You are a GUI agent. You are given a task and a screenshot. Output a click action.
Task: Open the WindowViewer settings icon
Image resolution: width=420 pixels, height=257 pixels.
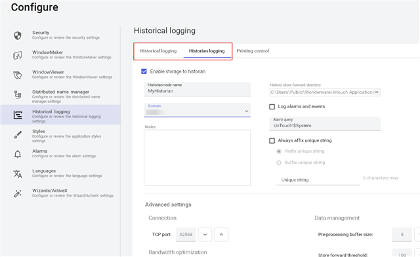(18, 75)
